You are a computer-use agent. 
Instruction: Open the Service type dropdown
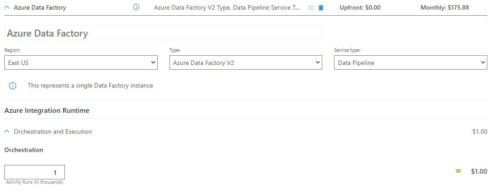[410, 63]
